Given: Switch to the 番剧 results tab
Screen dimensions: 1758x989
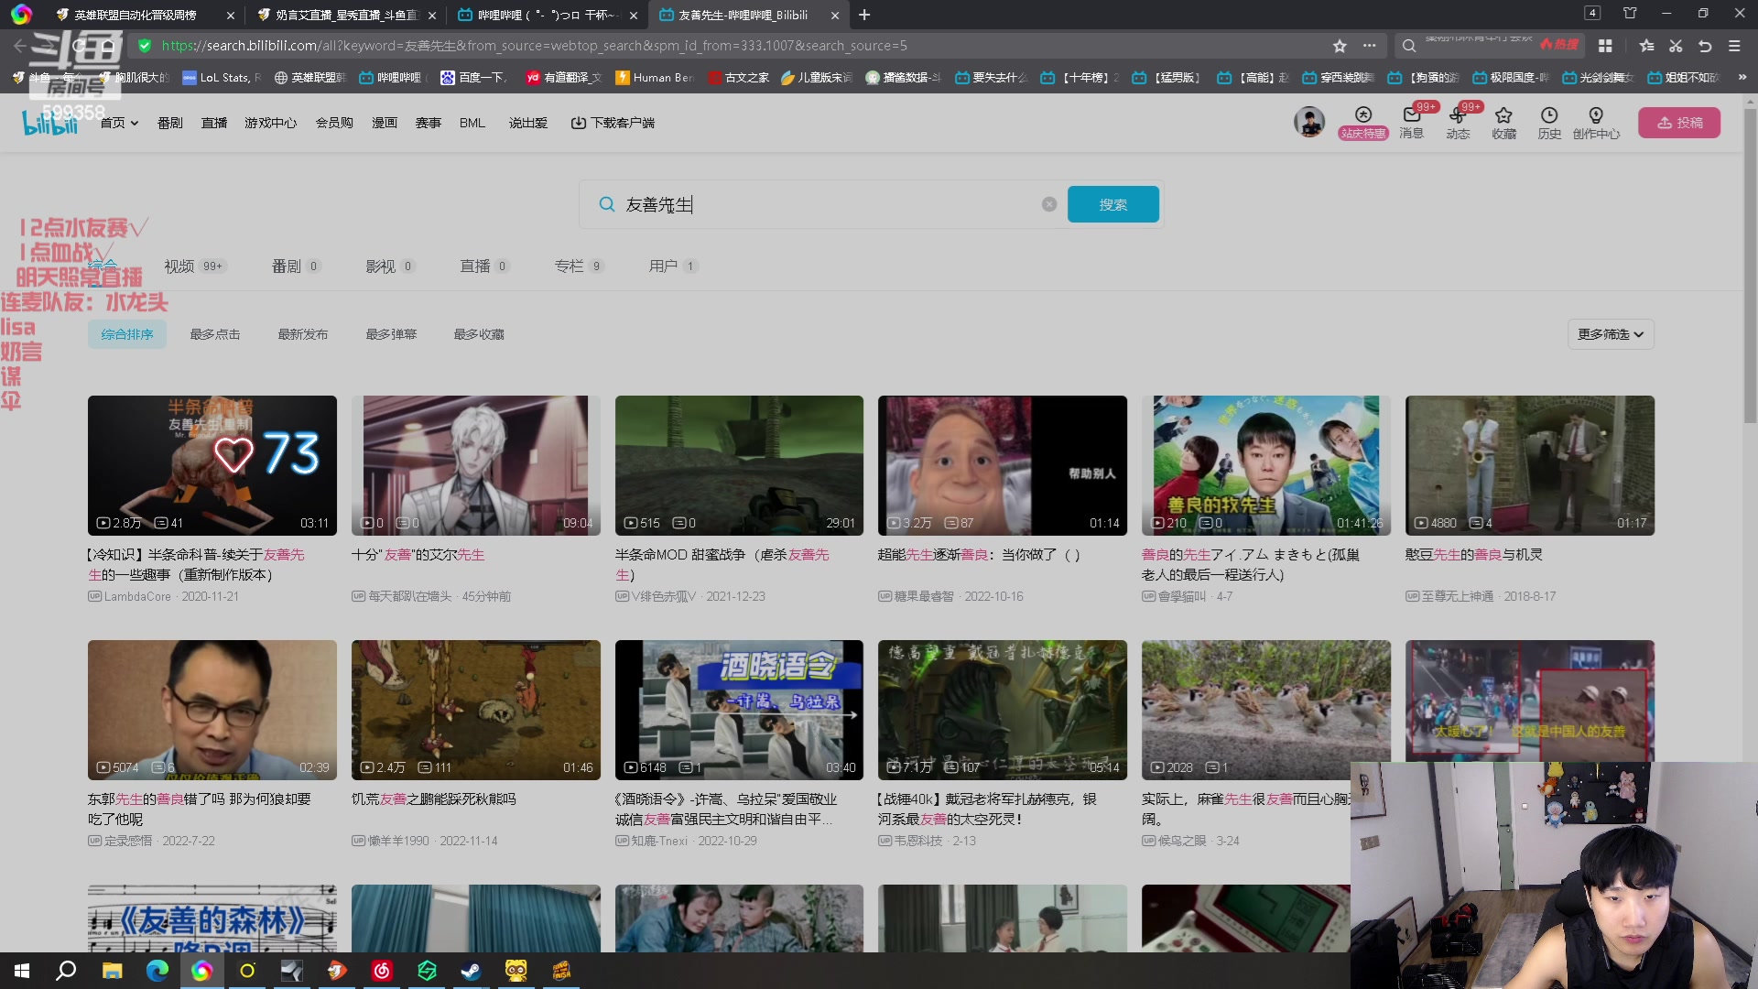Looking at the screenshot, I should point(295,266).
